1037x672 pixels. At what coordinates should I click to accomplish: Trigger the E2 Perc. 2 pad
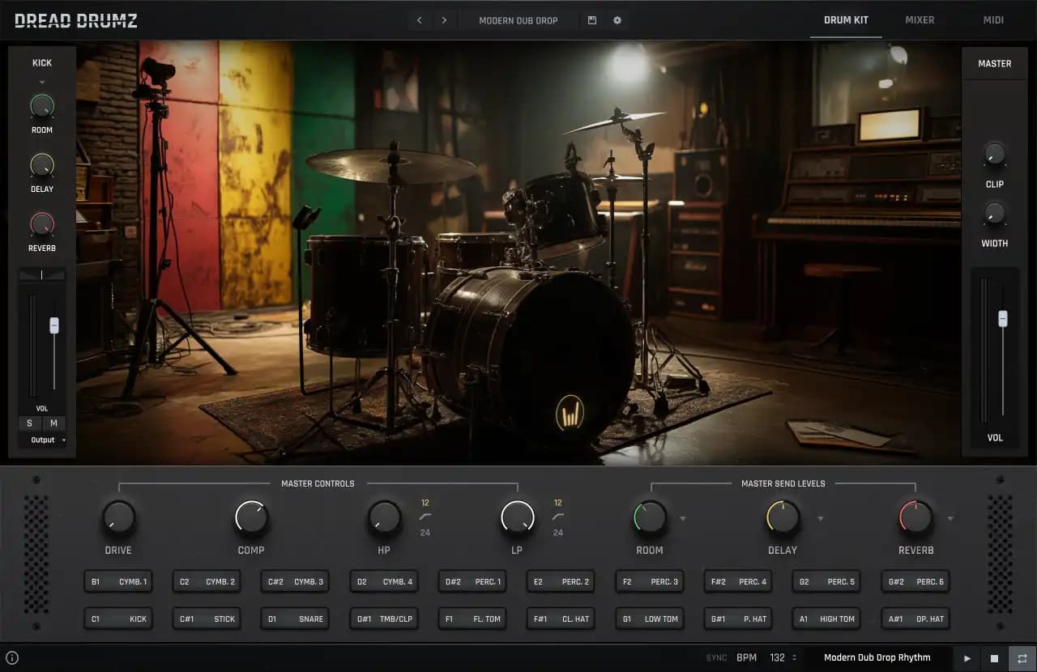tap(561, 581)
